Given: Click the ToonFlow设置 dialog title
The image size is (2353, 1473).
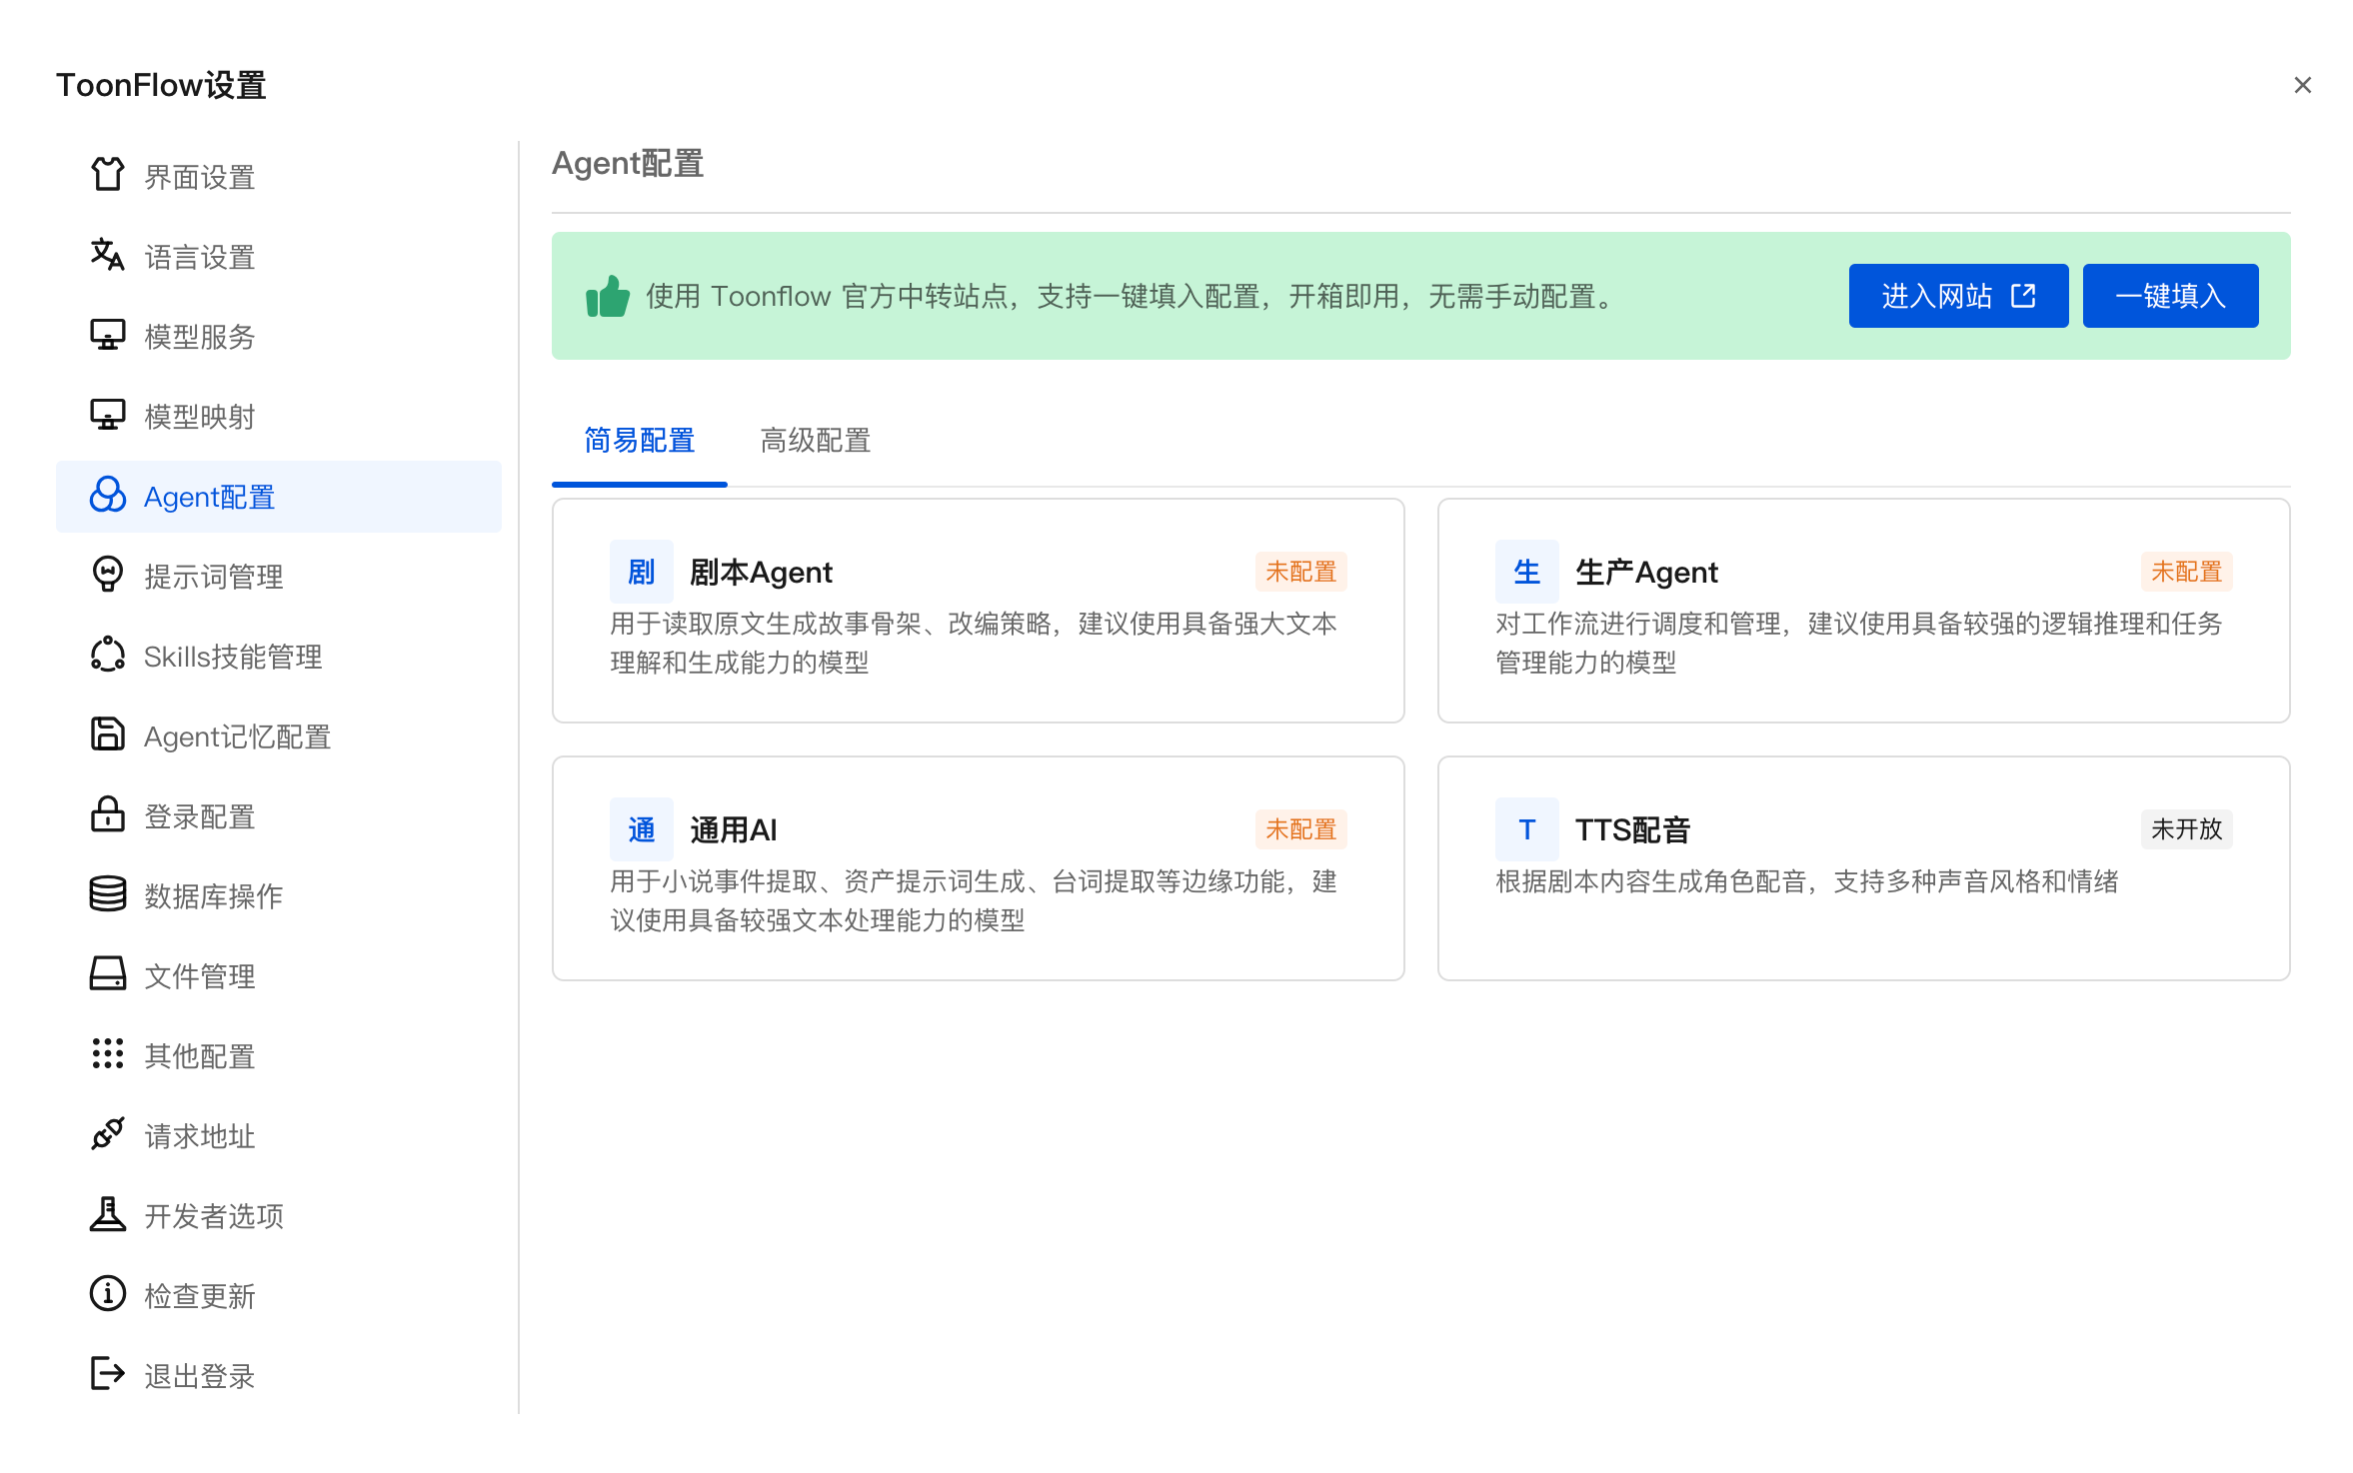Looking at the screenshot, I should tap(161, 86).
